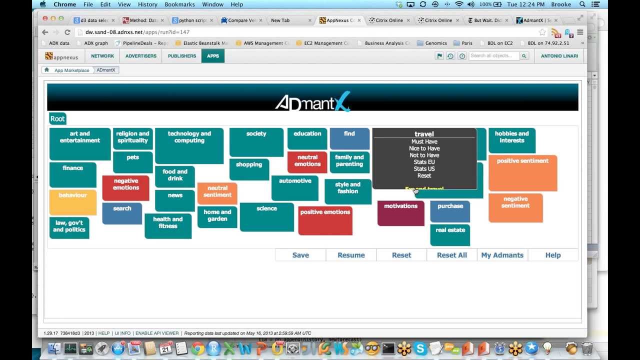Select the APPS tab
Screen dimensions: 640x360
click(x=213, y=56)
